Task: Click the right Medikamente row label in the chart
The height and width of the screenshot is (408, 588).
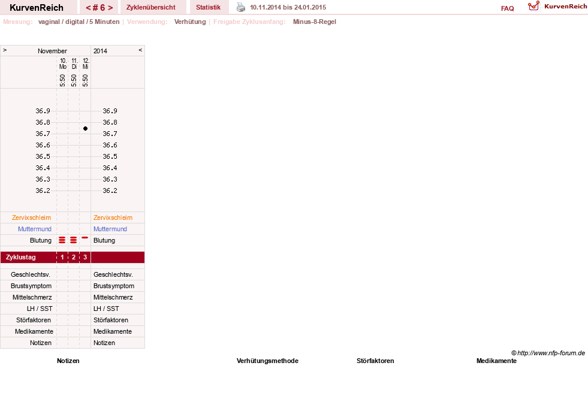Action: click(113, 331)
